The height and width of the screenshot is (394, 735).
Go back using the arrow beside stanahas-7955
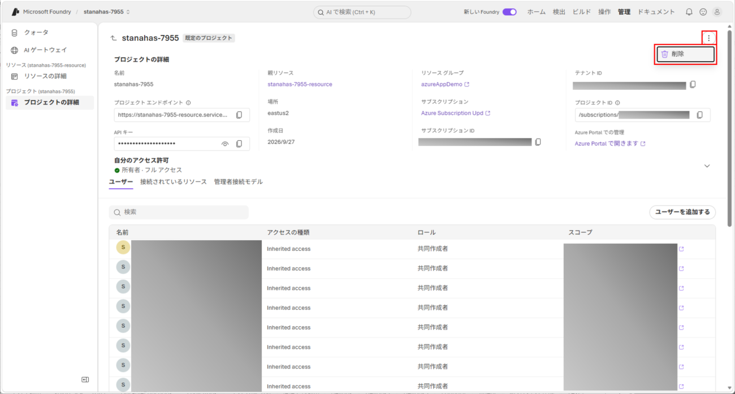(x=114, y=38)
